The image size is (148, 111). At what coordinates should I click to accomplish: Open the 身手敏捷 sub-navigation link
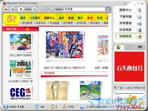pyautogui.click(x=68, y=23)
